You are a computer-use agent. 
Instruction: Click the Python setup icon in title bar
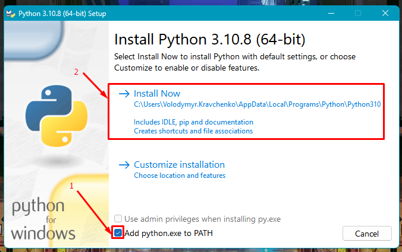point(11,13)
